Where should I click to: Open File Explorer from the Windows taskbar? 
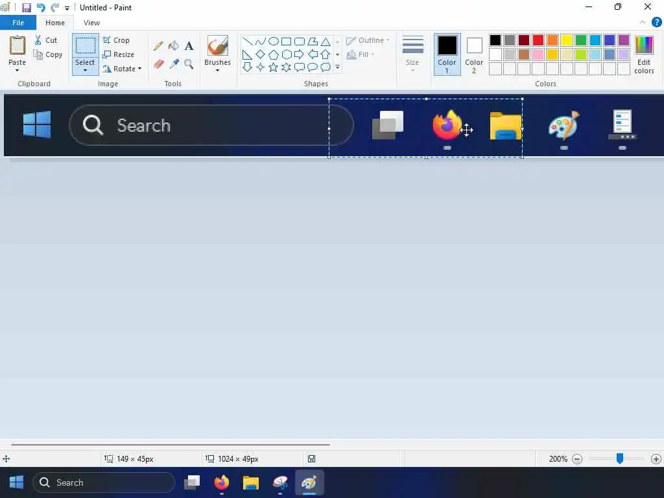[x=251, y=482]
